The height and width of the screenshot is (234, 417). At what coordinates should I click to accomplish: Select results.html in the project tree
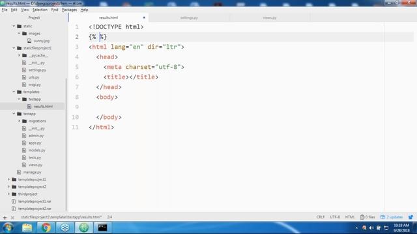click(x=43, y=107)
